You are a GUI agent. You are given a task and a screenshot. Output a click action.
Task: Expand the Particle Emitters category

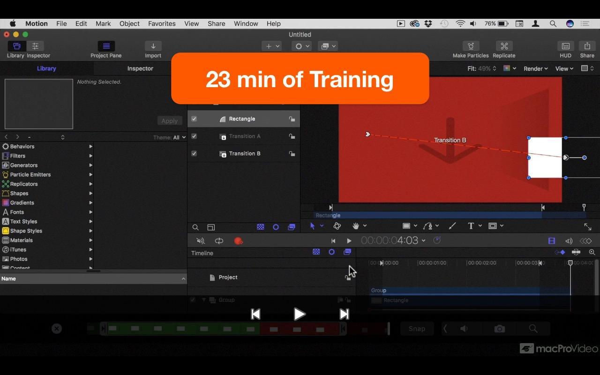(x=47, y=174)
